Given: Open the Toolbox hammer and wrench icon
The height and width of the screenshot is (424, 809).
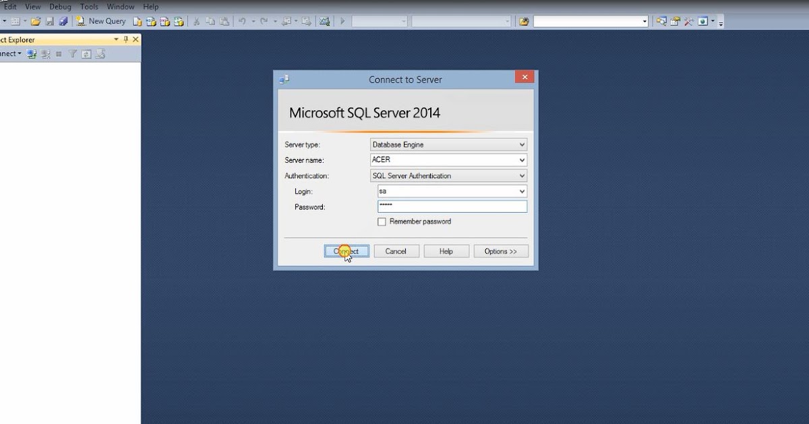Looking at the screenshot, I should point(689,22).
